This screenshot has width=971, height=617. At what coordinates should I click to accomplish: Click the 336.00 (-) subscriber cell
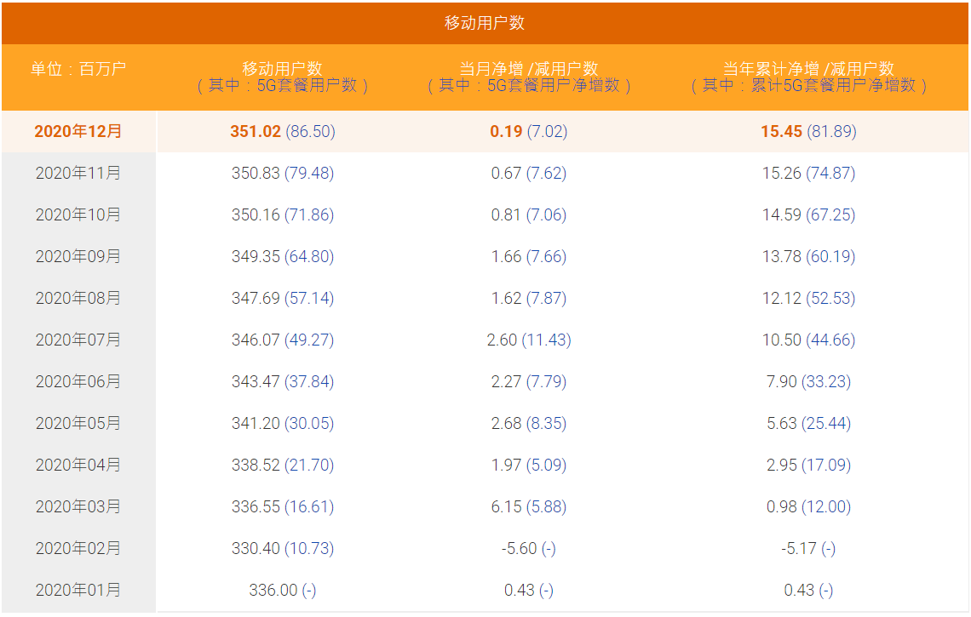coord(283,590)
